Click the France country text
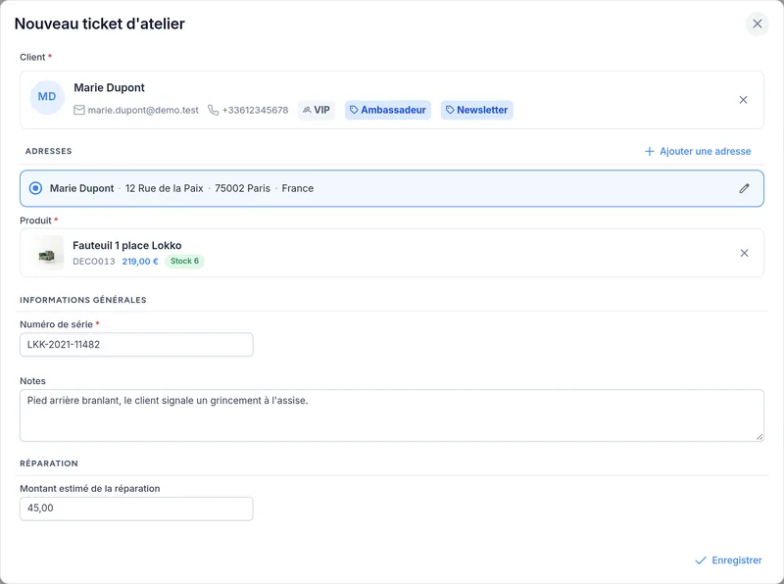 (298, 188)
